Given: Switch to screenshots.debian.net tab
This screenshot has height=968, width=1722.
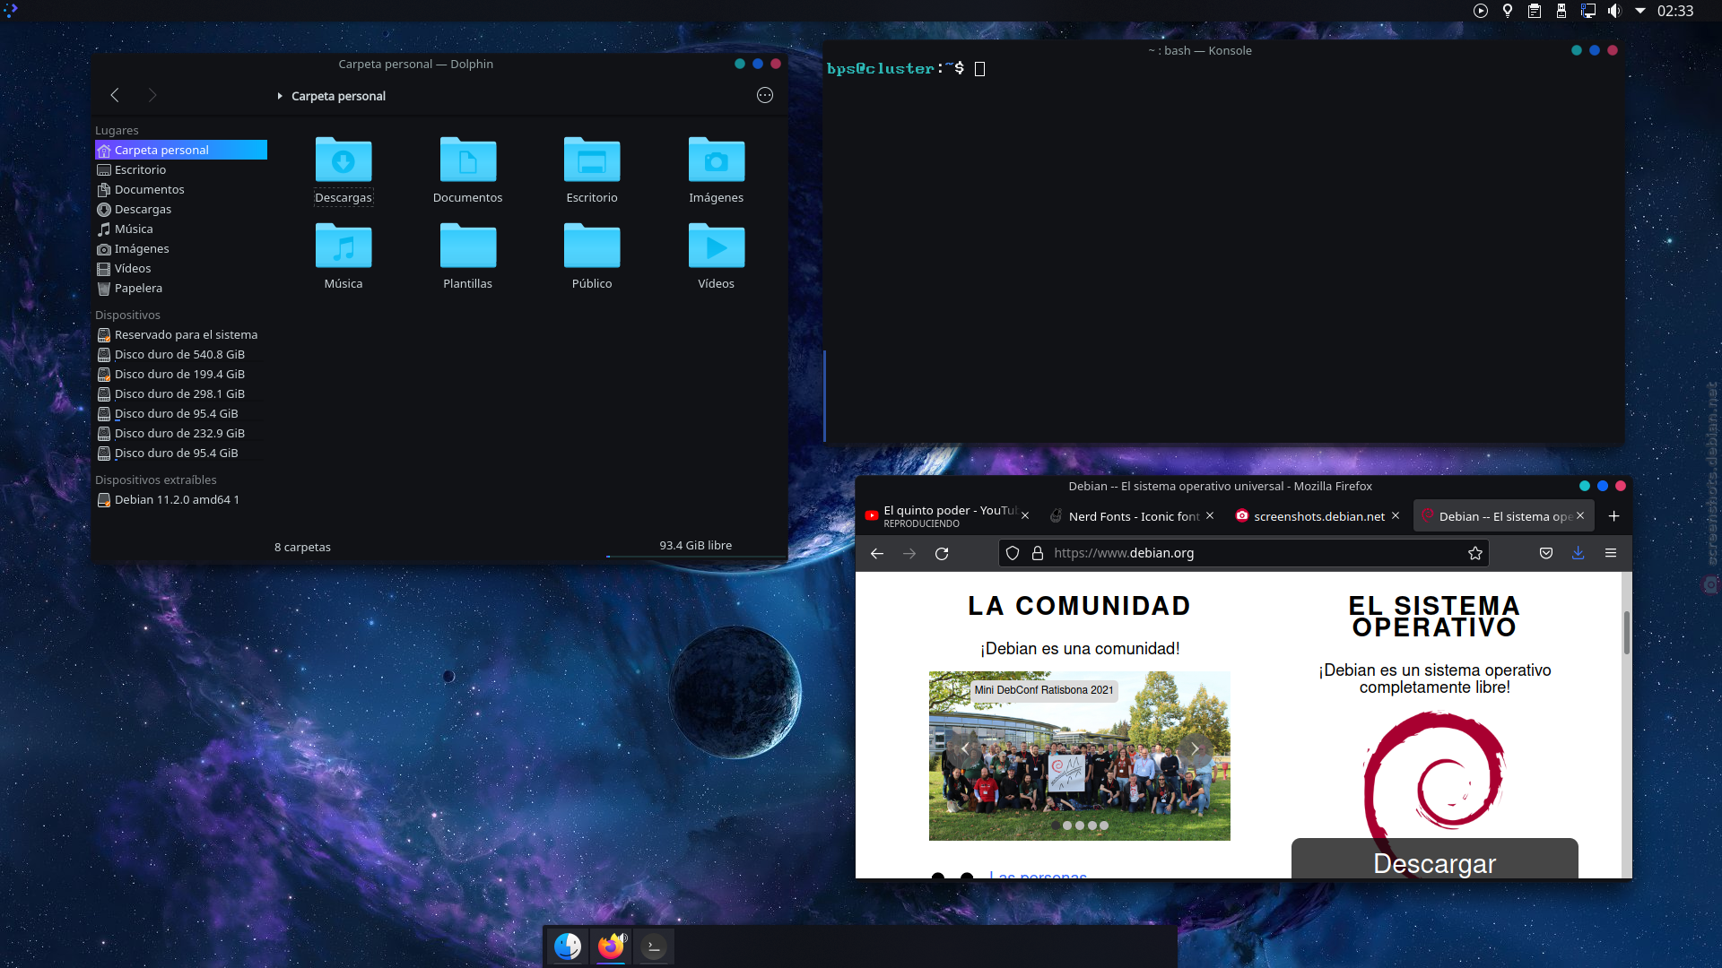Looking at the screenshot, I should pyautogui.click(x=1318, y=516).
